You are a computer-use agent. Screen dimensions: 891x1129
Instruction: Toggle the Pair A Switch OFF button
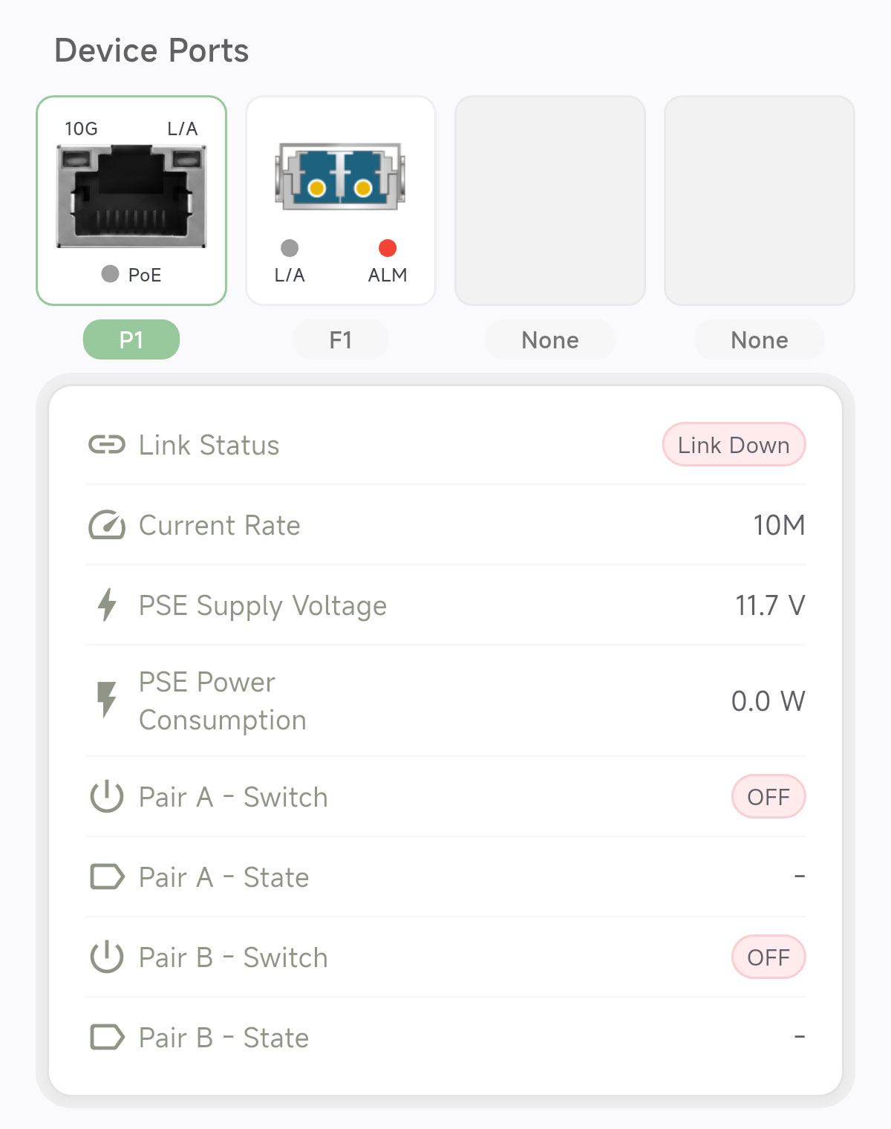(x=768, y=797)
